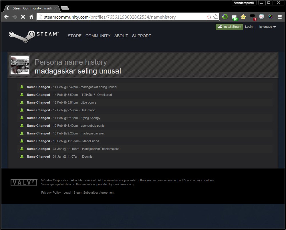Screen dimensions: 286x230
Task: Close the Steam Community browser tab
Action: point(55,8)
